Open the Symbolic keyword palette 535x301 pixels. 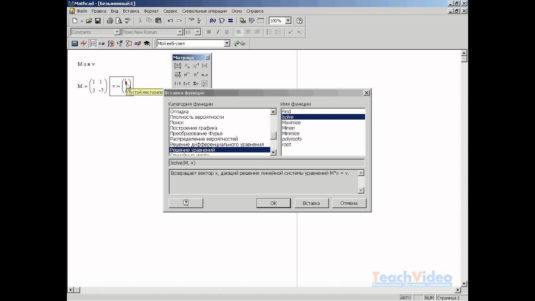click(147, 43)
